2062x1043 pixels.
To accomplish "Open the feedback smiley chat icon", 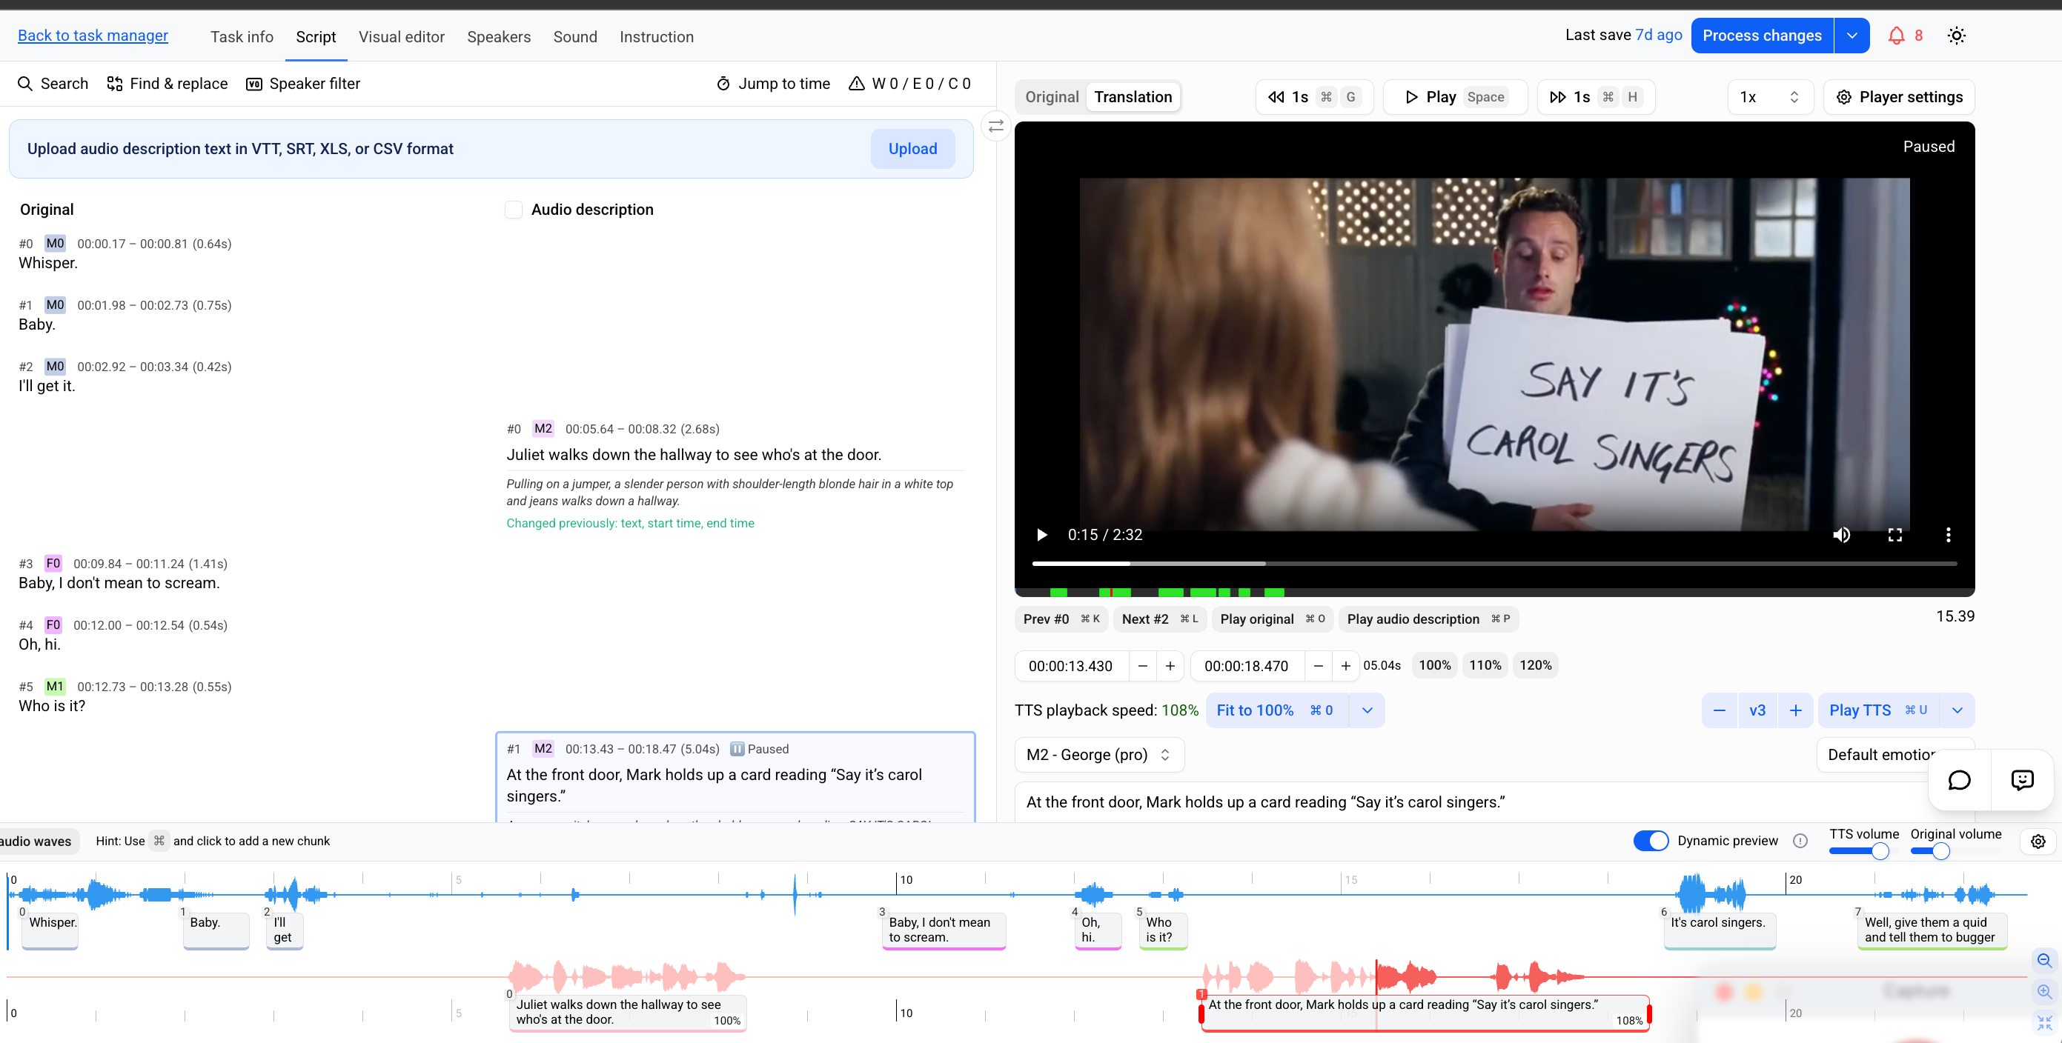I will coord(2022,780).
